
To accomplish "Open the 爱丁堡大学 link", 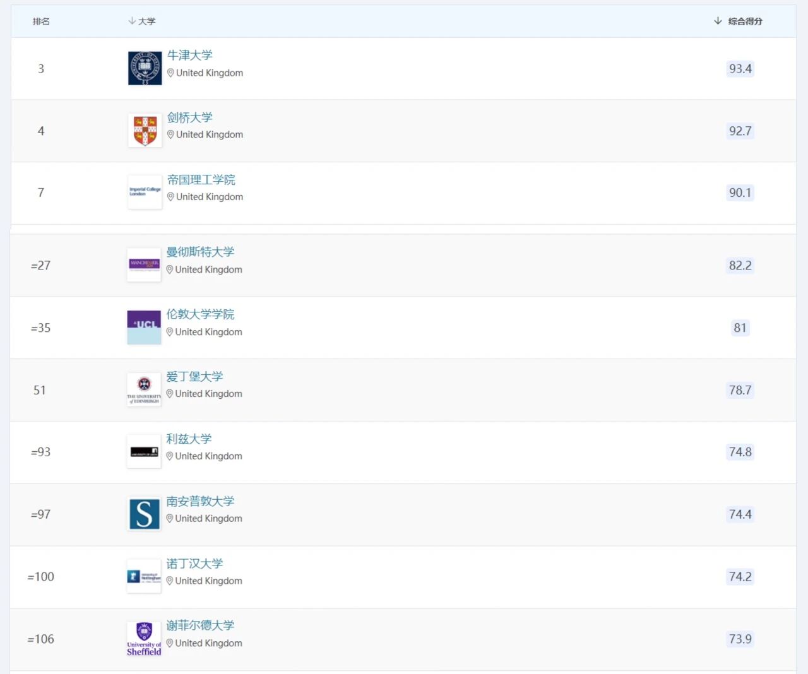I will pyautogui.click(x=194, y=377).
